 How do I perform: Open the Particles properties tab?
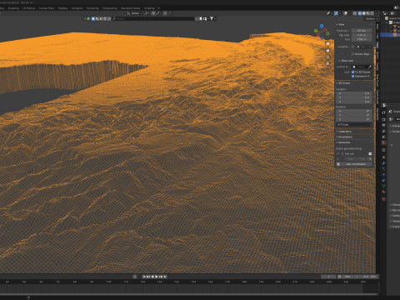pos(383,169)
